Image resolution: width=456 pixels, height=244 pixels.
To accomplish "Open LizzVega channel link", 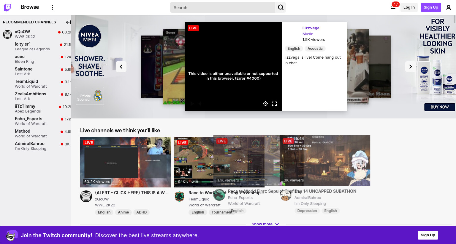I will [311, 28].
